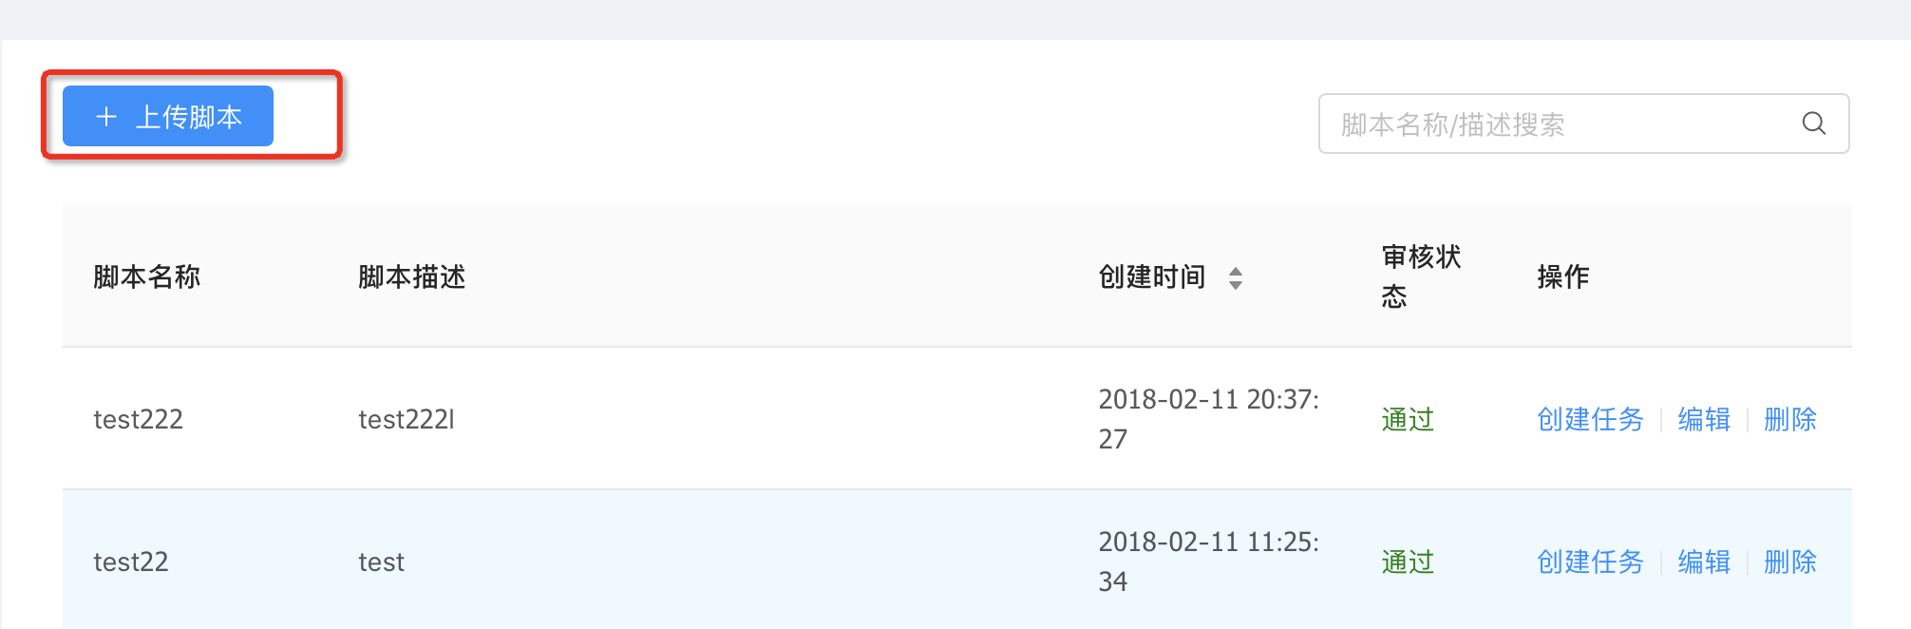Open 创建任务 for script test222
The image size is (1911, 629).
[x=1589, y=419]
